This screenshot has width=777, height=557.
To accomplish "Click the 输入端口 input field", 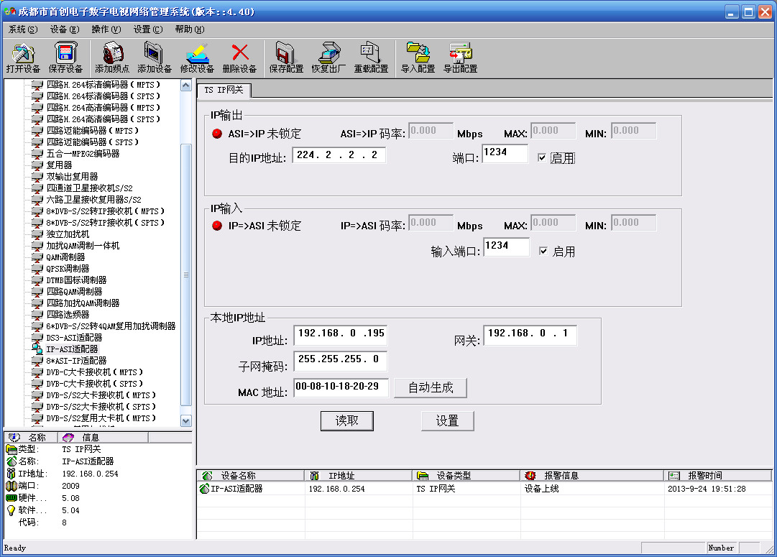I will pos(506,247).
